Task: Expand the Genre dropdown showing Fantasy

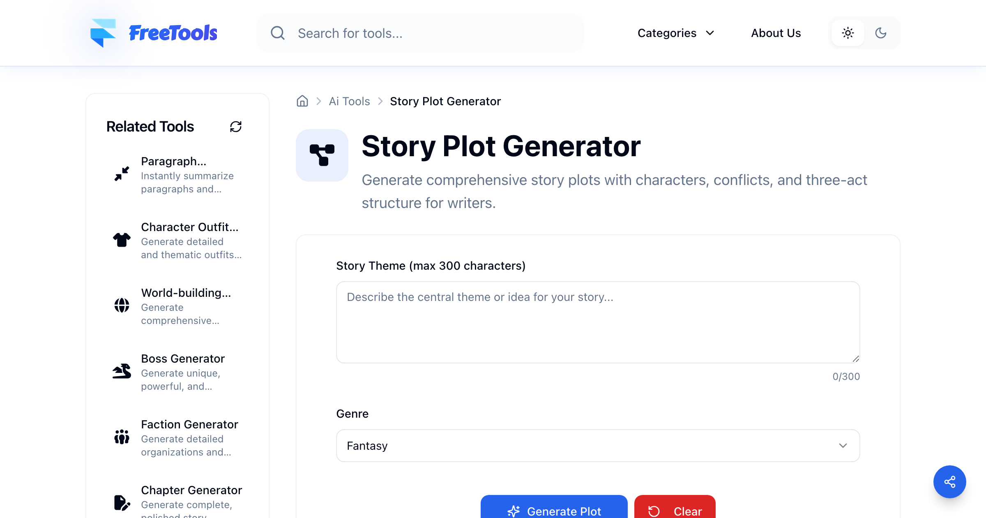Action: [598, 446]
